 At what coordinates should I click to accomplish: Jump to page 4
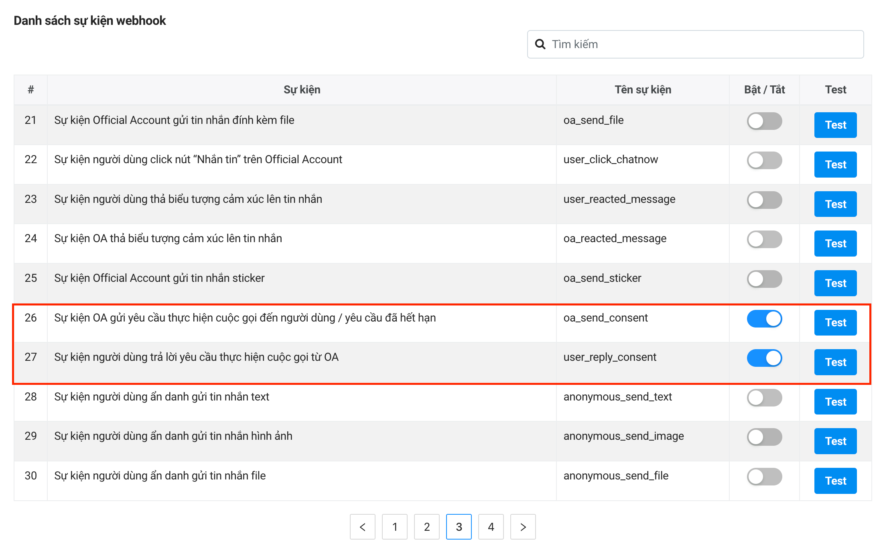491,527
